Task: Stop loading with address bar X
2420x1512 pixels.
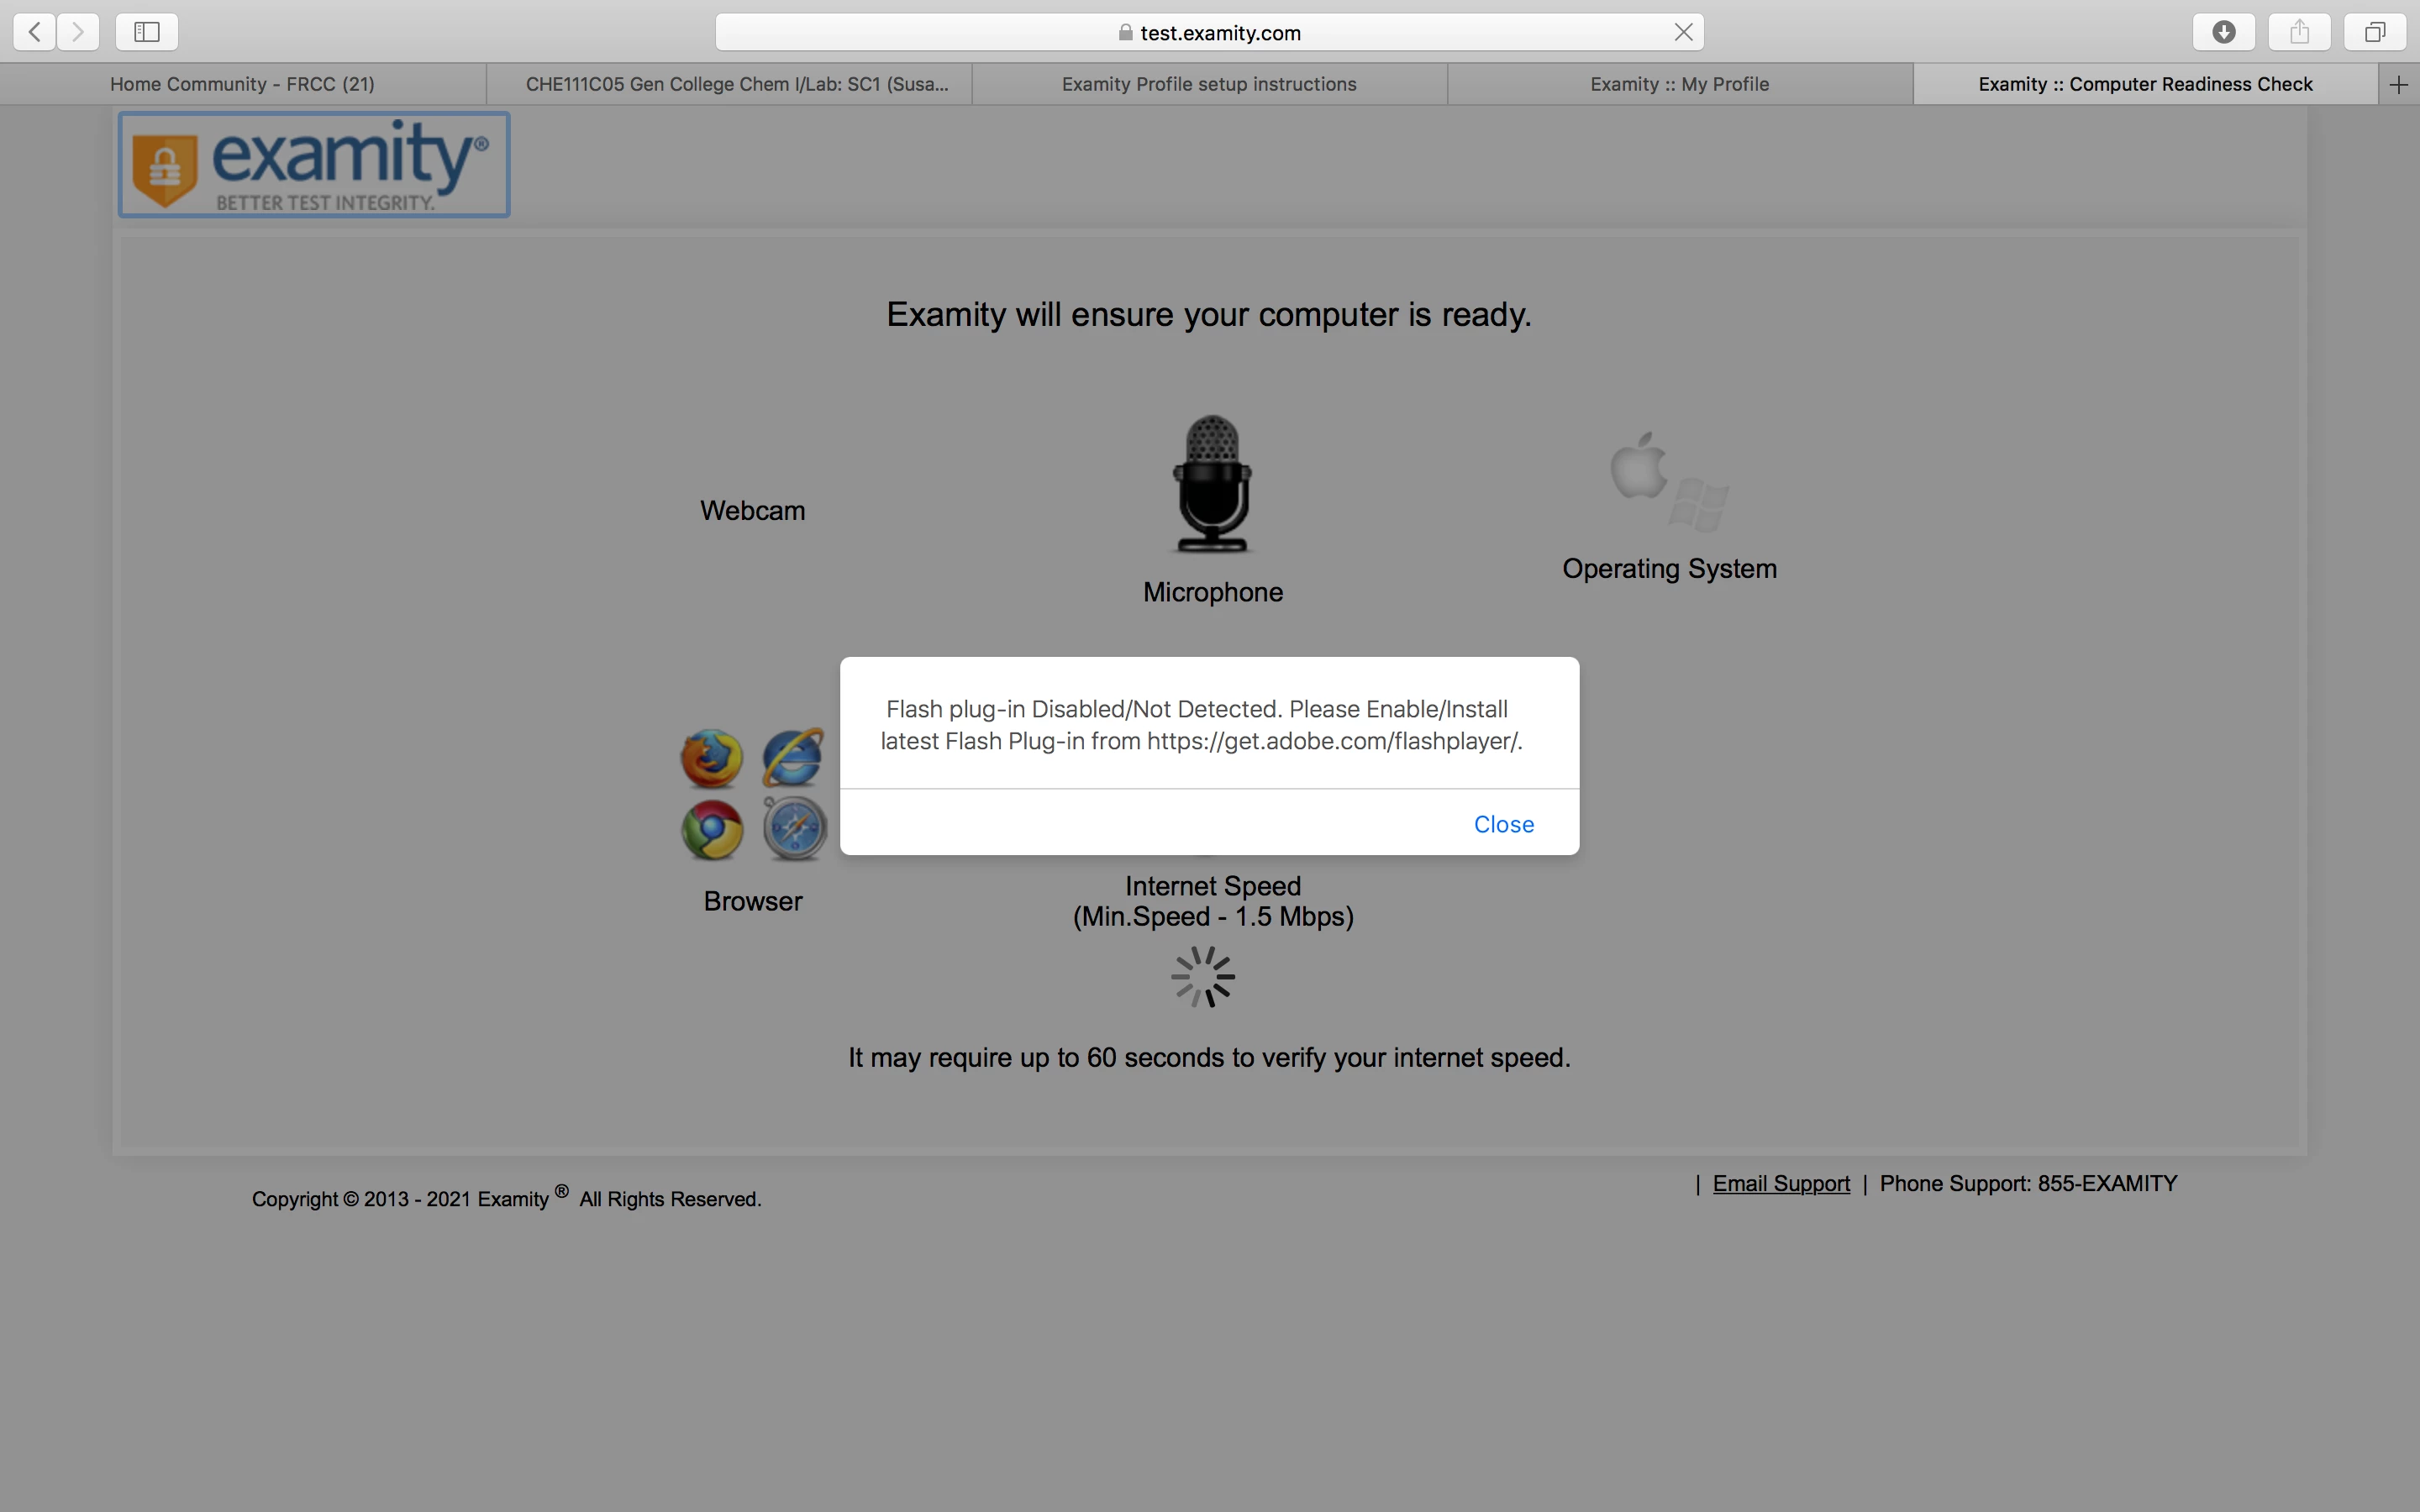Action: coord(1683,32)
